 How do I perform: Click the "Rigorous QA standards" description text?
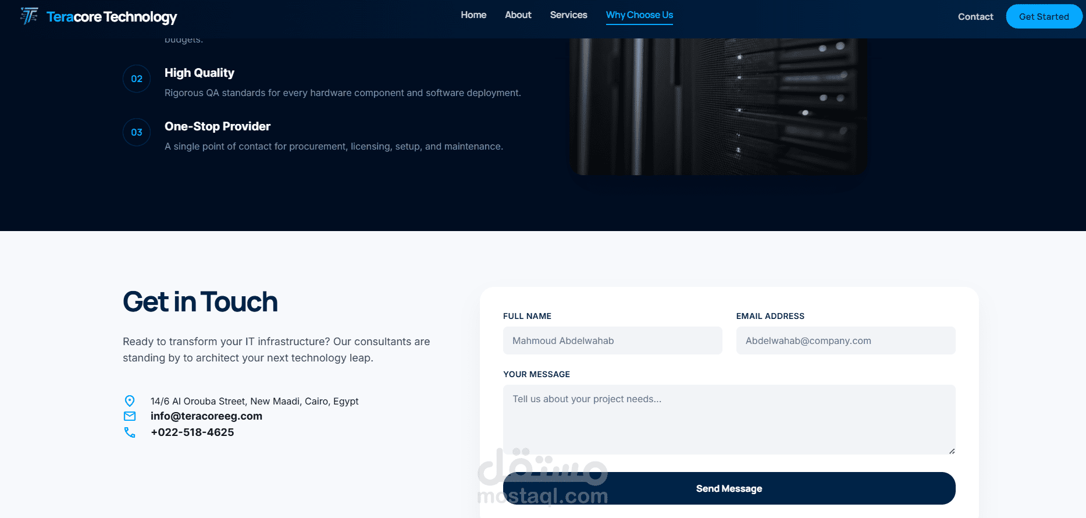(343, 93)
